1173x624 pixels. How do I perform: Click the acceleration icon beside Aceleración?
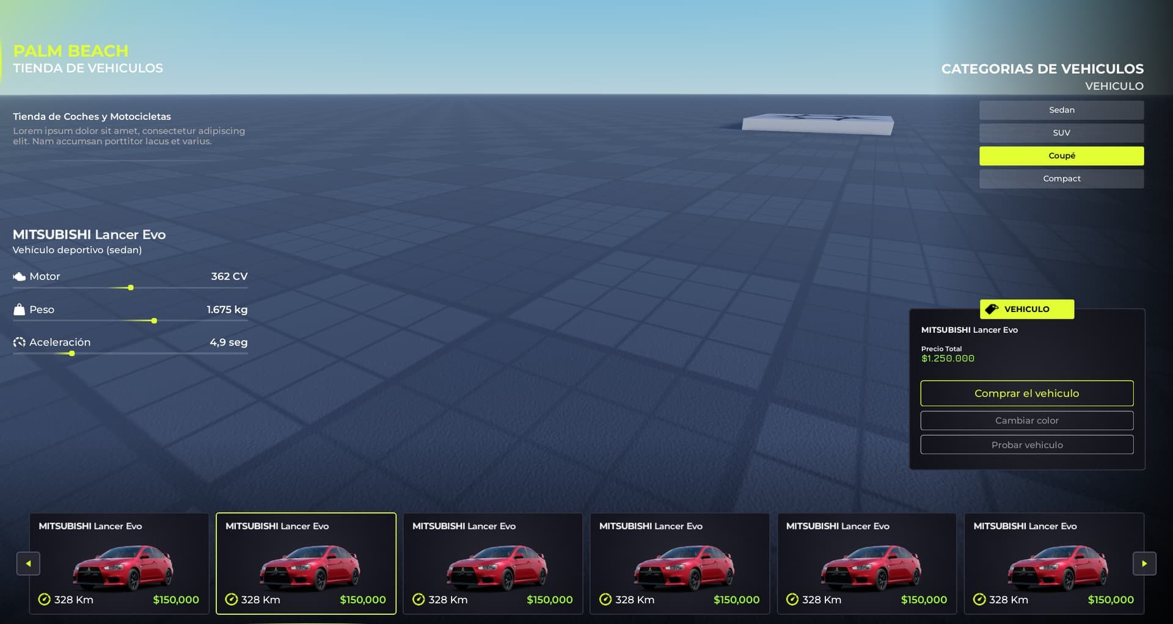tap(19, 343)
